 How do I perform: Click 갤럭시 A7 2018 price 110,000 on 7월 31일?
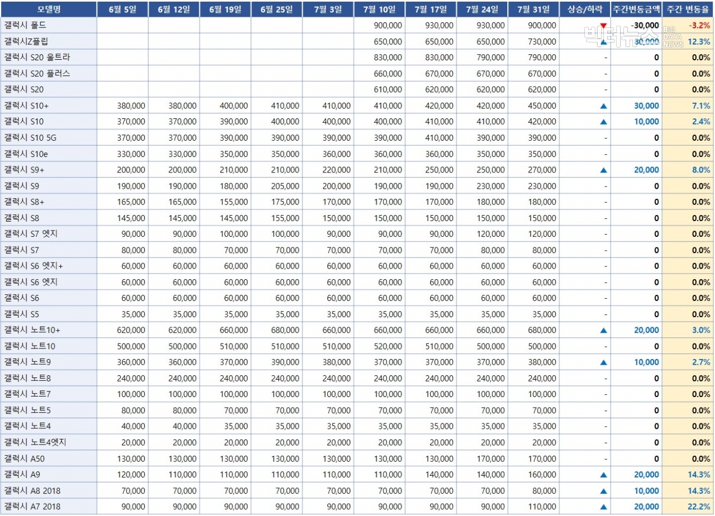[x=542, y=507]
